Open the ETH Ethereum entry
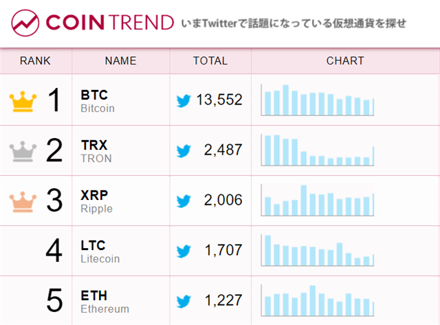 pos(105,302)
